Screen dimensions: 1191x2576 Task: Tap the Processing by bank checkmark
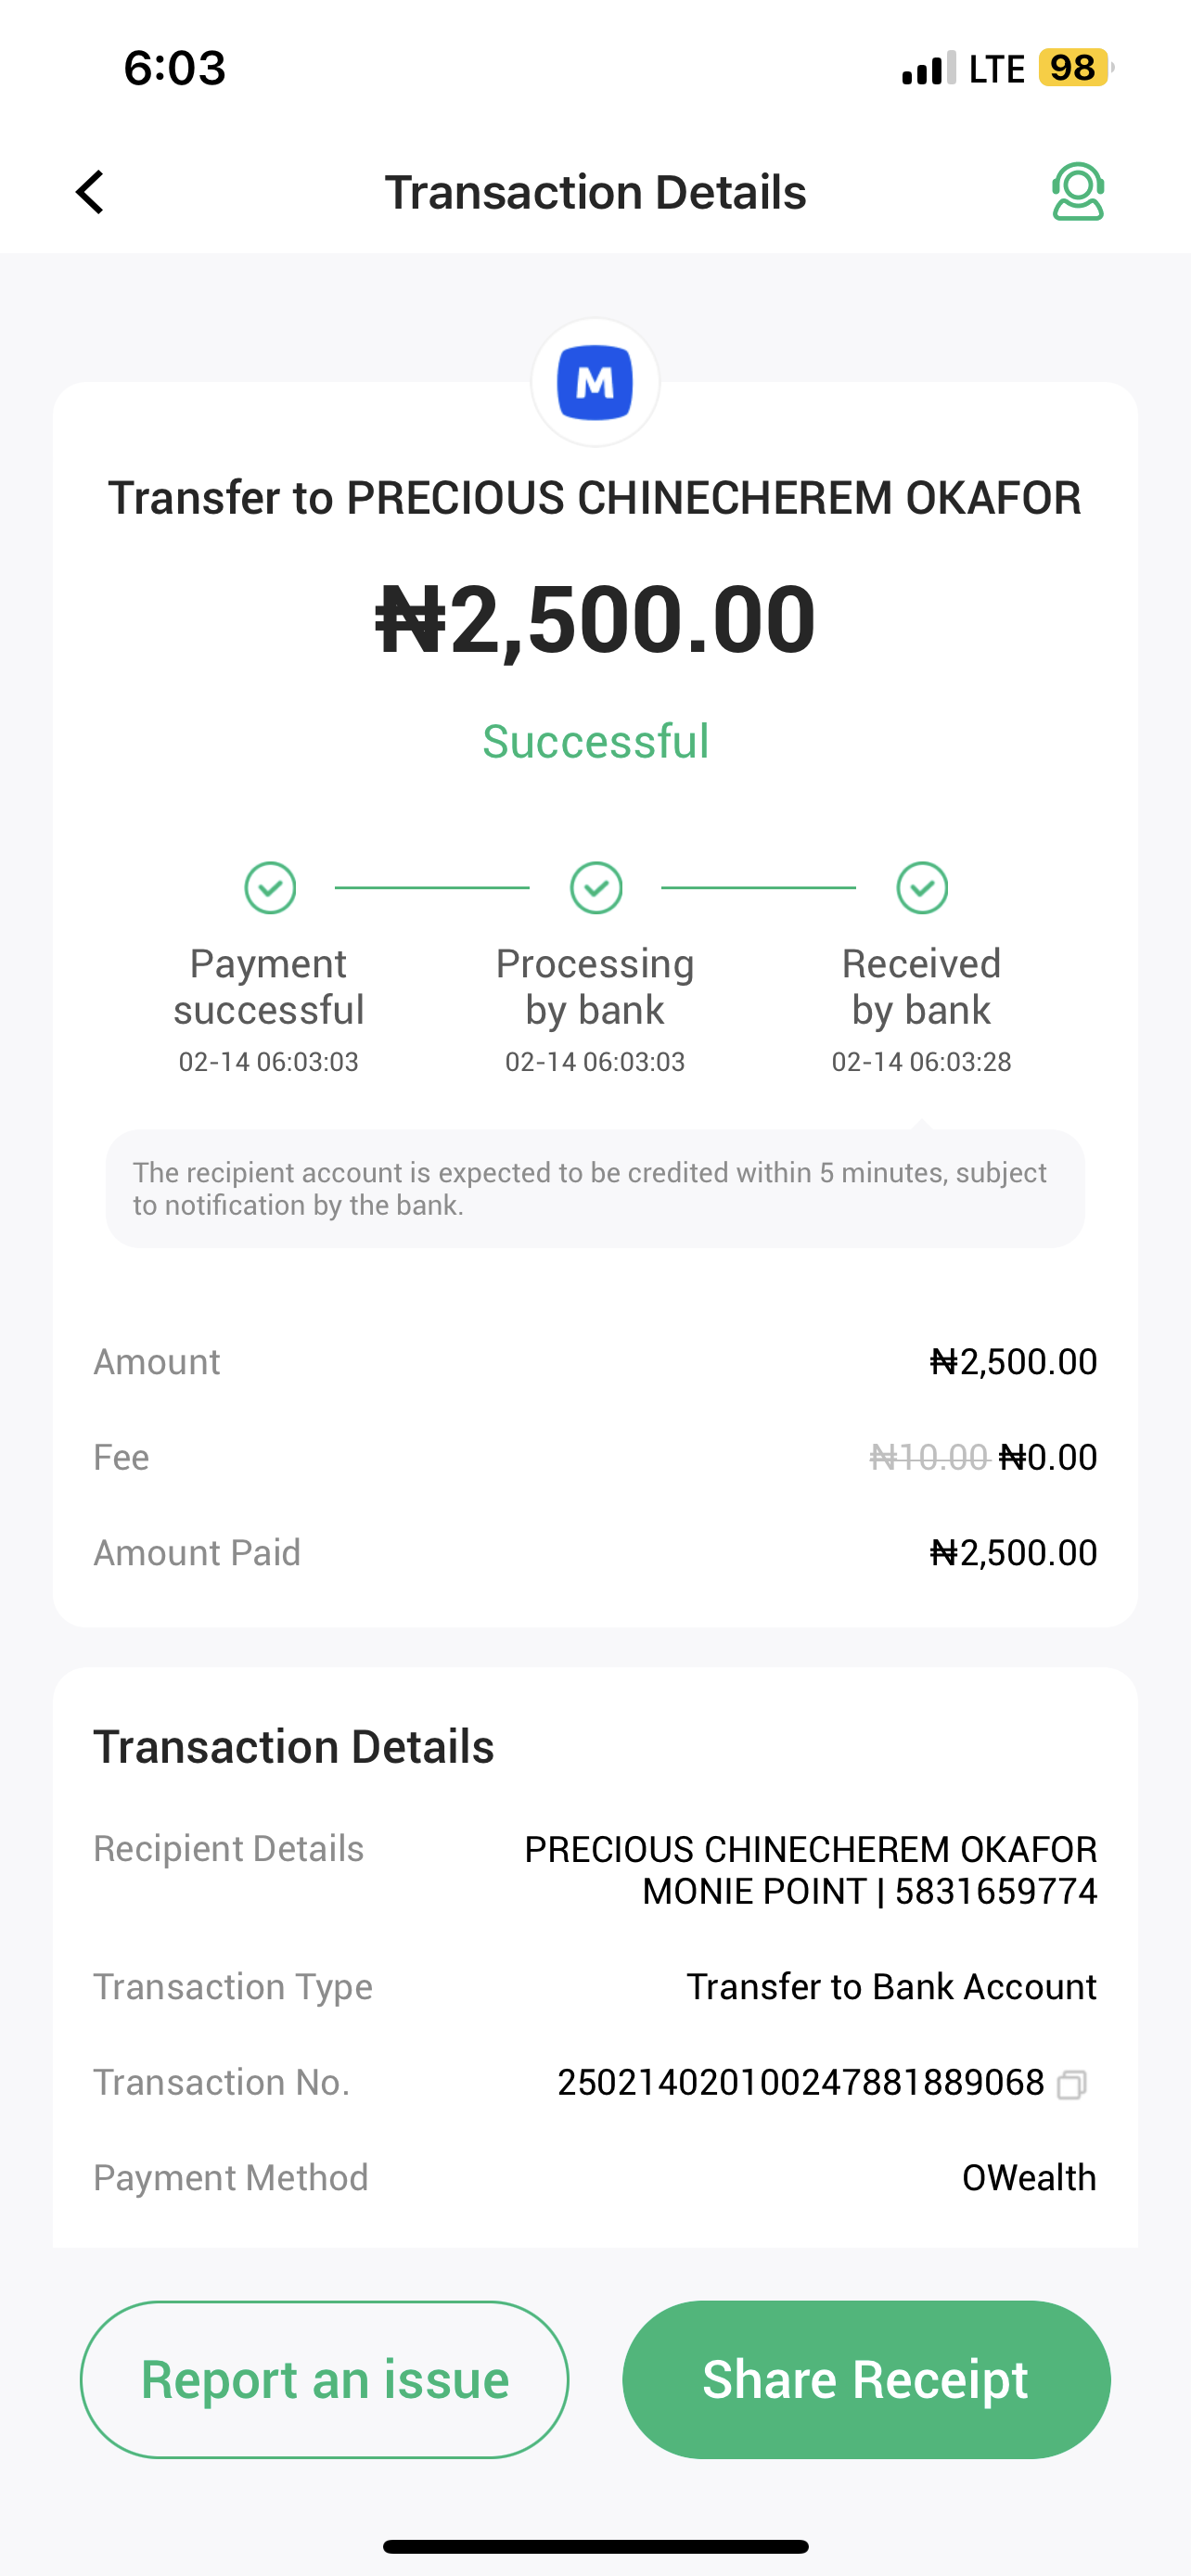click(596, 888)
